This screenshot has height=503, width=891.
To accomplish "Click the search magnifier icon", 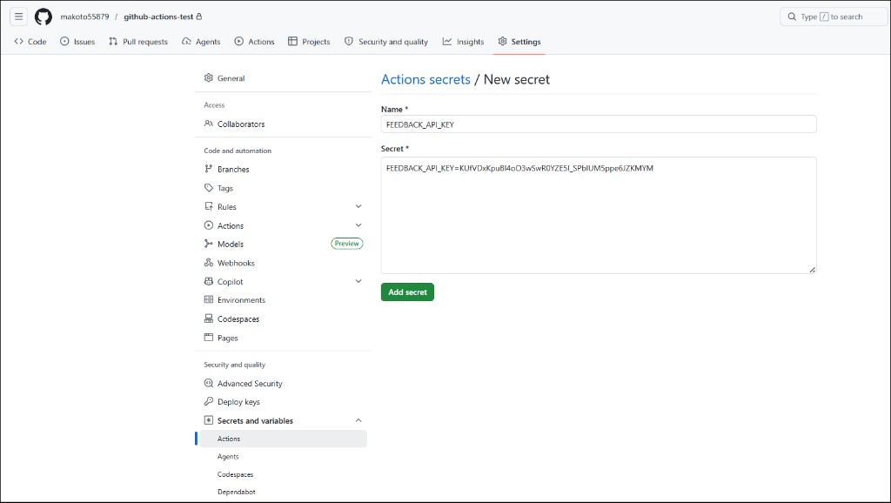I will (792, 17).
